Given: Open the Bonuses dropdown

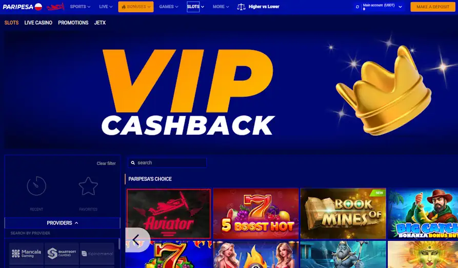Looking at the screenshot, I should 136,7.
